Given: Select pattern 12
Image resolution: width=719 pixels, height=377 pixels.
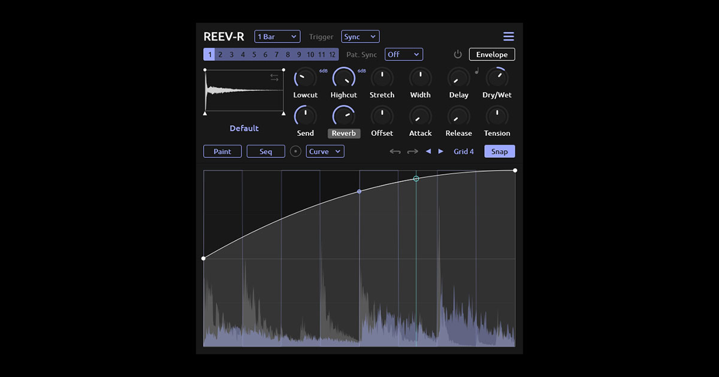Looking at the screenshot, I should (x=333, y=54).
